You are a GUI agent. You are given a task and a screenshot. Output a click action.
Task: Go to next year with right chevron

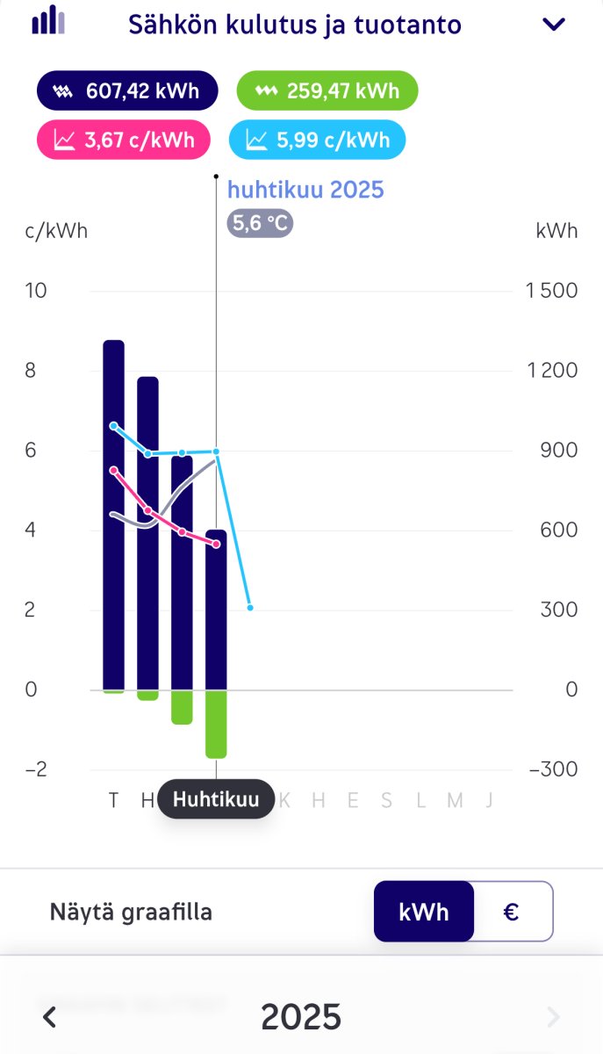click(x=553, y=1017)
